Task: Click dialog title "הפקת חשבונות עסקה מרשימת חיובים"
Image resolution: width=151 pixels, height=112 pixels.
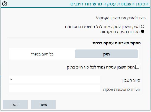Action: tap(110, 4)
